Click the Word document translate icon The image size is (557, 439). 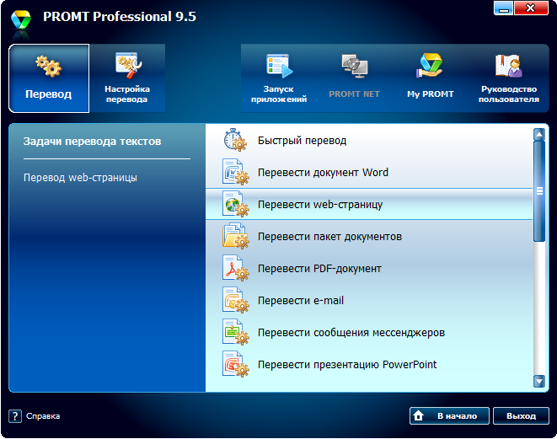[x=235, y=172]
